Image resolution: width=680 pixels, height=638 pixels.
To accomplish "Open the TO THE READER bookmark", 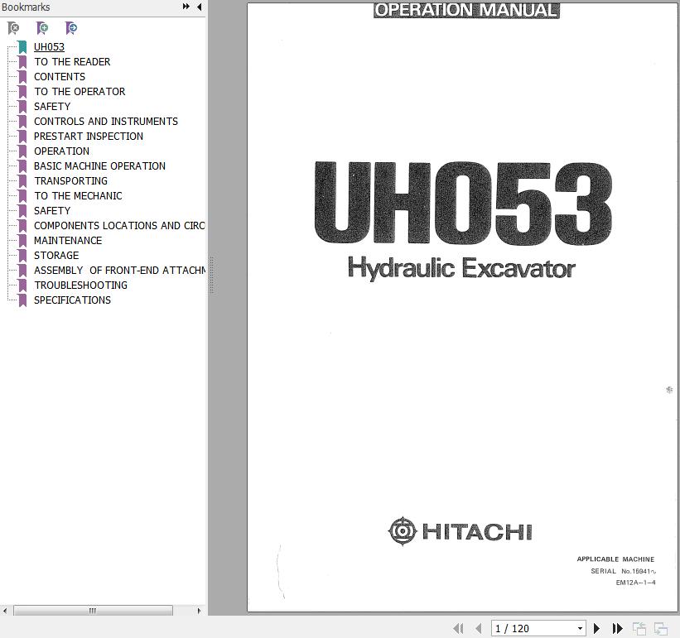I will click(72, 61).
